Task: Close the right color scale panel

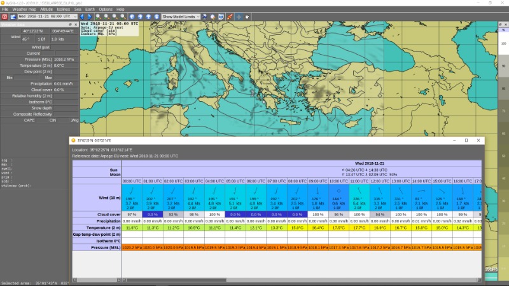Action: coord(506,25)
